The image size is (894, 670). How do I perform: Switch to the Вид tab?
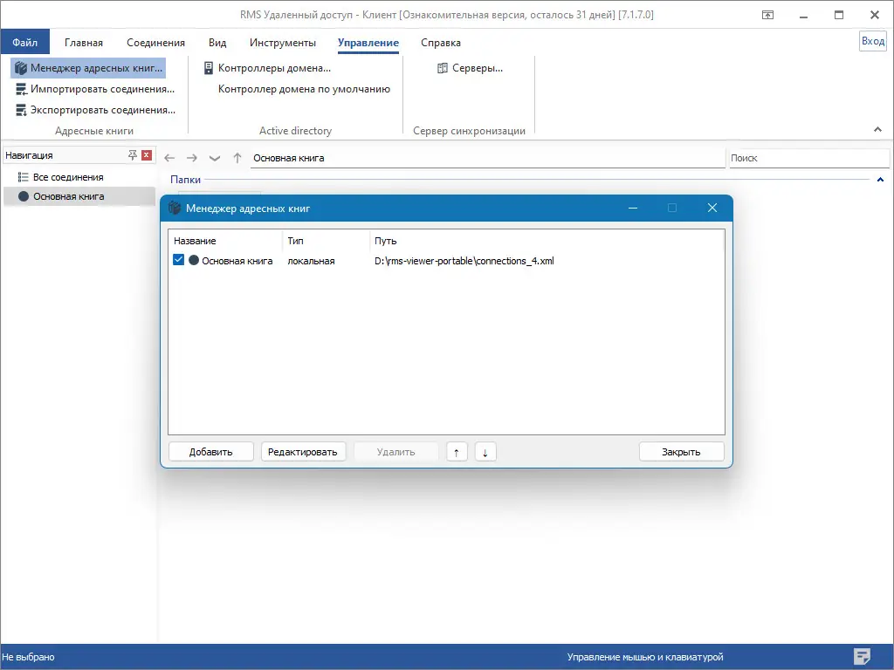click(217, 42)
